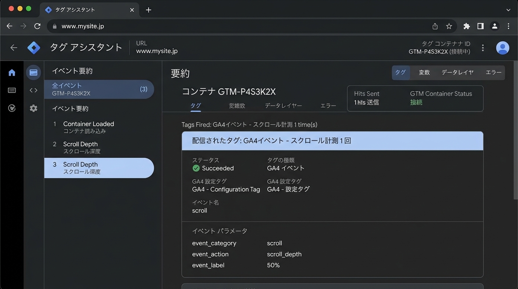Select event 1 Container Loaded
This screenshot has height=289, width=518.
pos(99,127)
